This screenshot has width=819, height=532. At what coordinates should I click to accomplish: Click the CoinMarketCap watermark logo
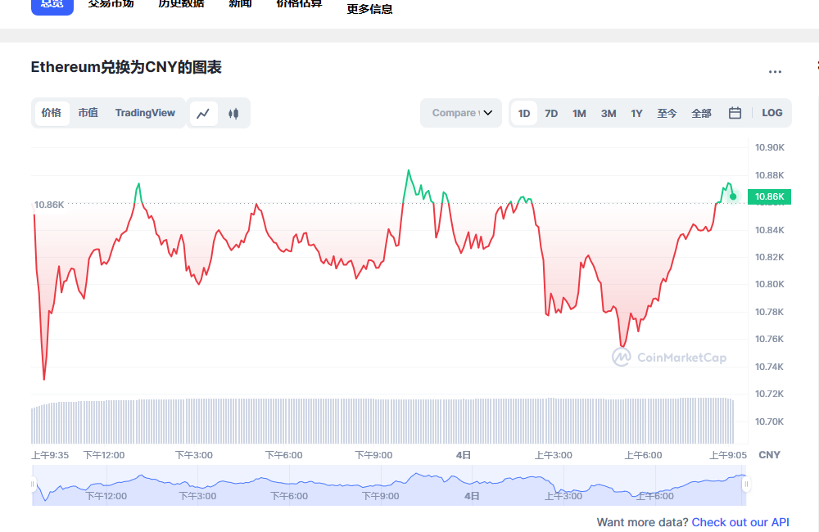pyautogui.click(x=669, y=357)
